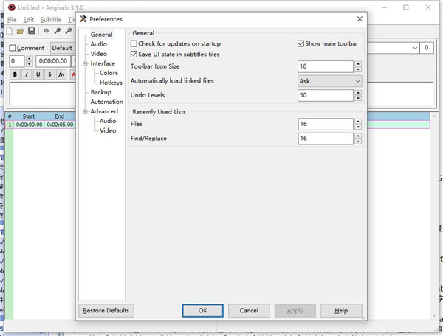Open Automatically load linked files dropdown
443x336 pixels.
[x=330, y=81]
